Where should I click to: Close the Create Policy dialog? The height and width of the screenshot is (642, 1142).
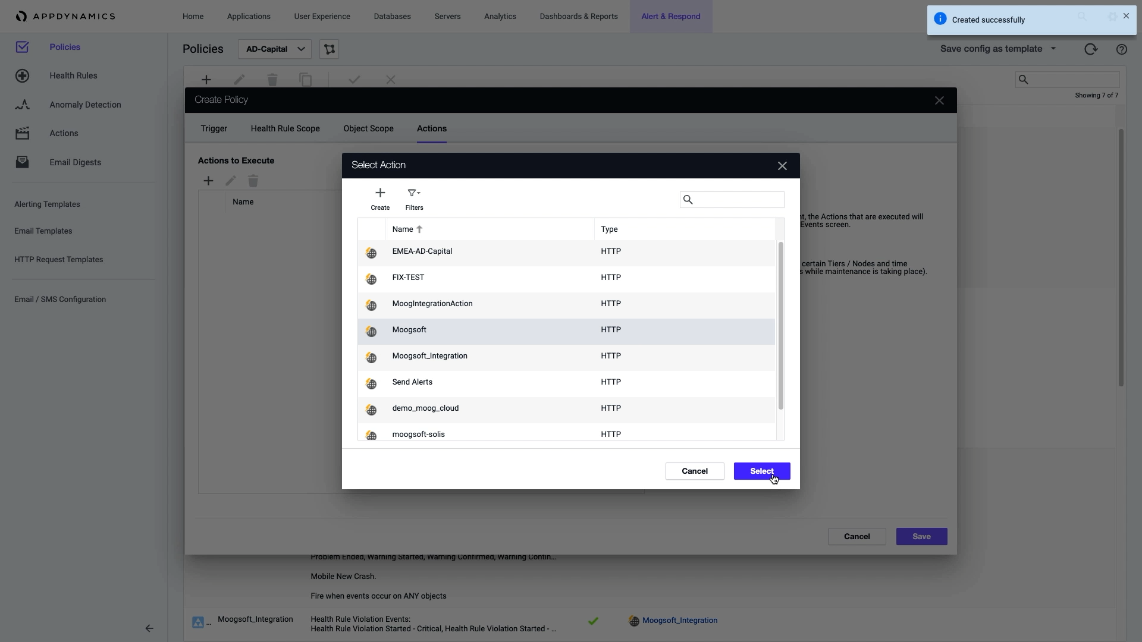coord(939,100)
